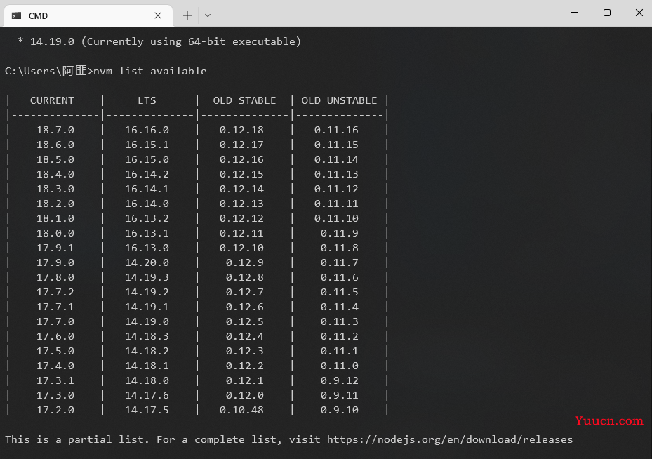This screenshot has width=652, height=459.
Task: Click the OLD UNSTABLE column header
Action: [339, 100]
